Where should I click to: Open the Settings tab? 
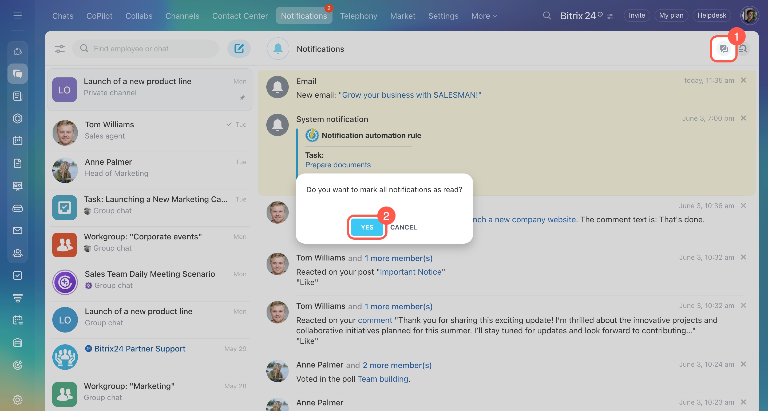pos(443,16)
